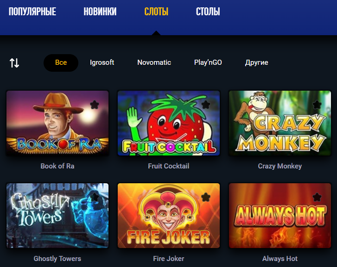Click the Always Hot title link
Image resolution: width=337 pixels, height=267 pixels.
click(x=280, y=259)
